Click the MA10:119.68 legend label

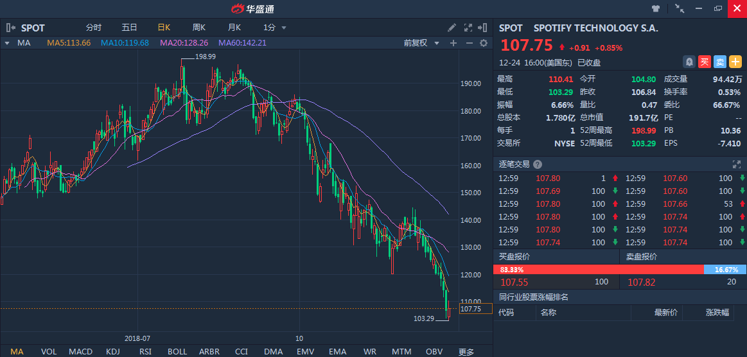(125, 43)
